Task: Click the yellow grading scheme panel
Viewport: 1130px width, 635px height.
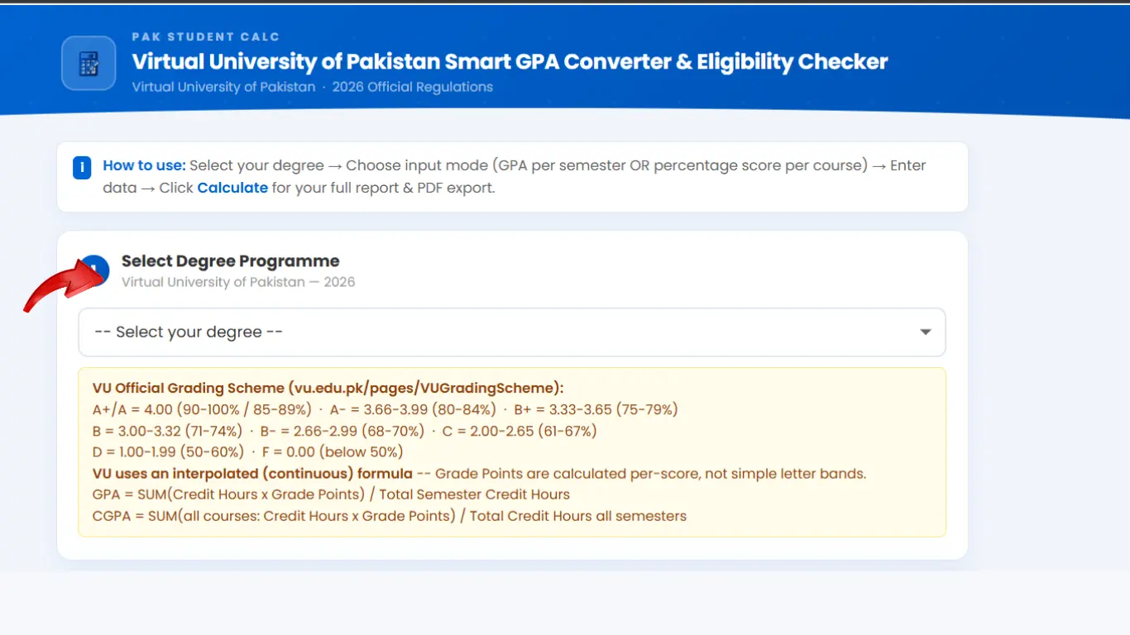Action: pyautogui.click(x=511, y=452)
